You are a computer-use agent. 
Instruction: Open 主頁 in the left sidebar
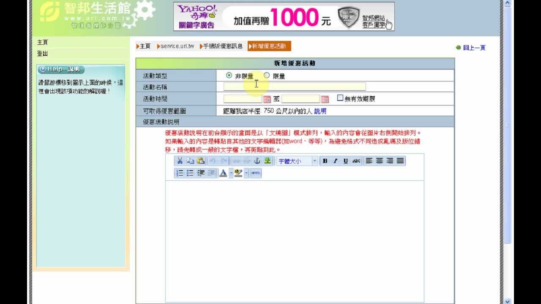(43, 43)
